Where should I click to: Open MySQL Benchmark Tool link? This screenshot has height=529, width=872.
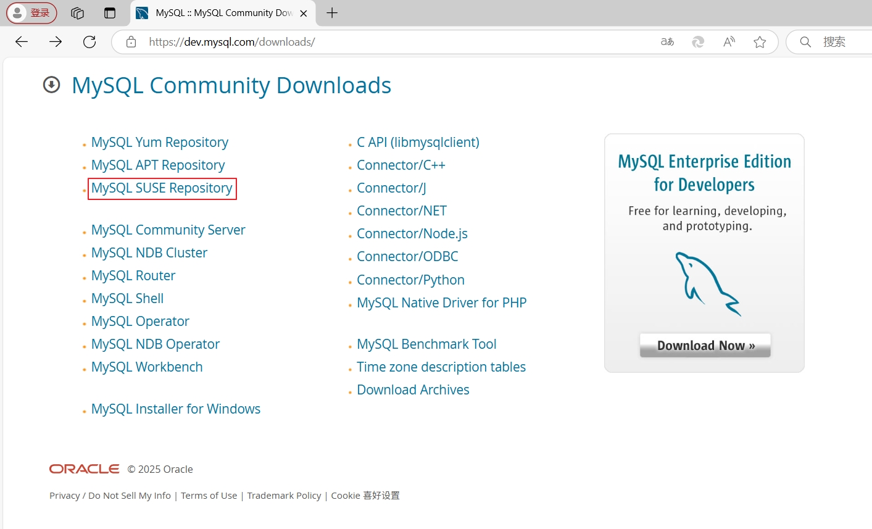point(426,344)
